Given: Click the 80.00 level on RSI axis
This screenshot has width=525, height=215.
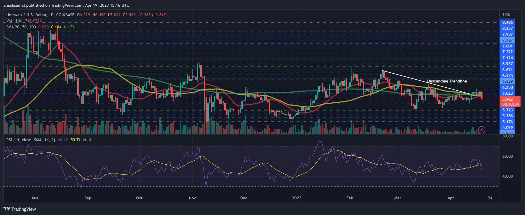Looking at the screenshot, I should [507, 136].
